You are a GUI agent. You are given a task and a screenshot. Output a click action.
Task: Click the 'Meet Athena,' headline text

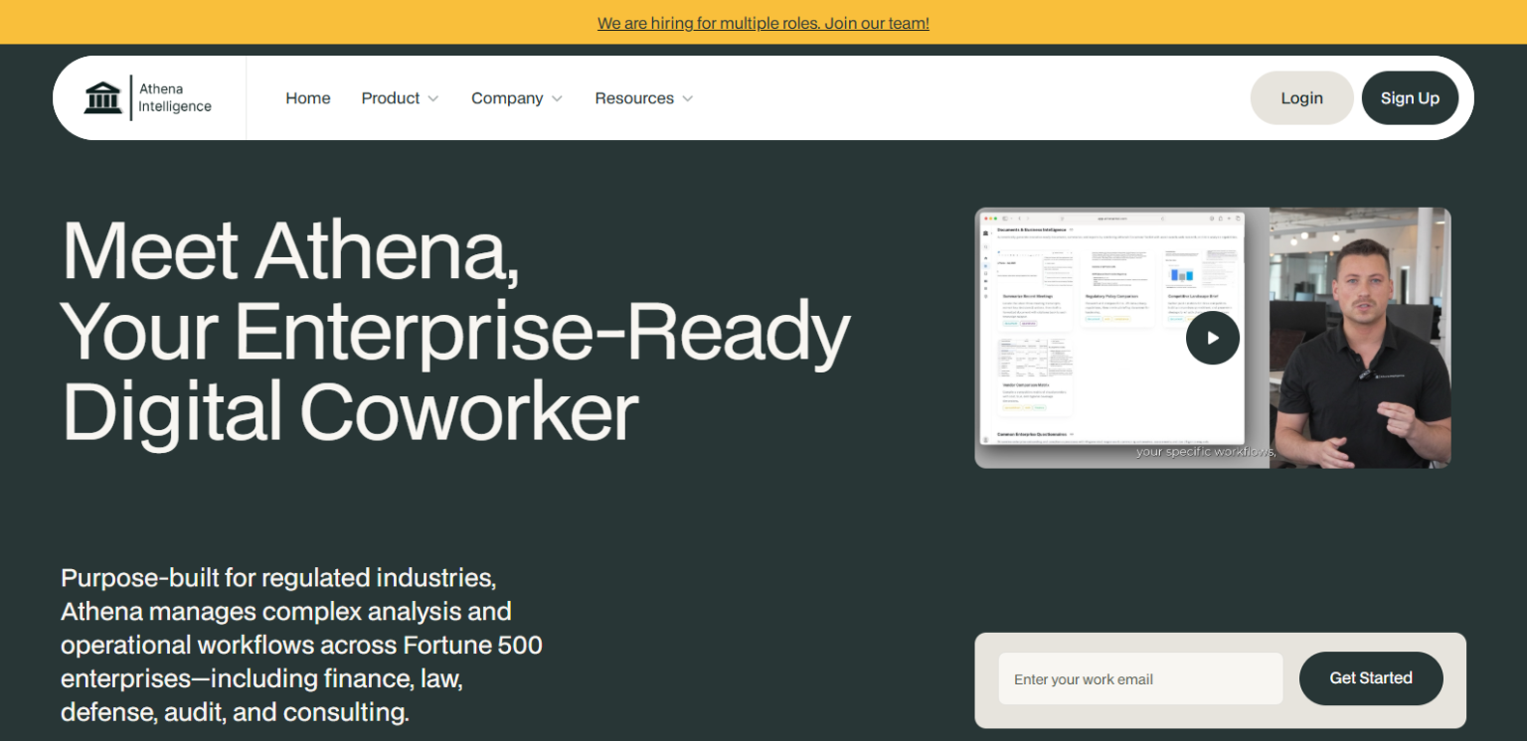[x=290, y=249]
